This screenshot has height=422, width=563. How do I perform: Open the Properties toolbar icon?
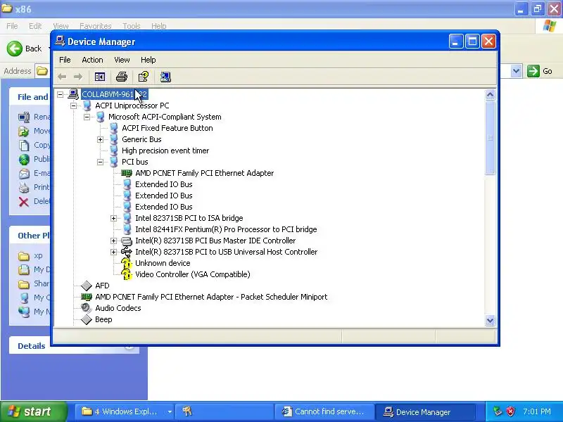(144, 77)
